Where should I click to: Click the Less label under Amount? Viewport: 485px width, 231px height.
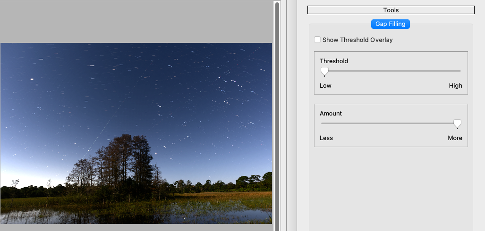pos(326,138)
